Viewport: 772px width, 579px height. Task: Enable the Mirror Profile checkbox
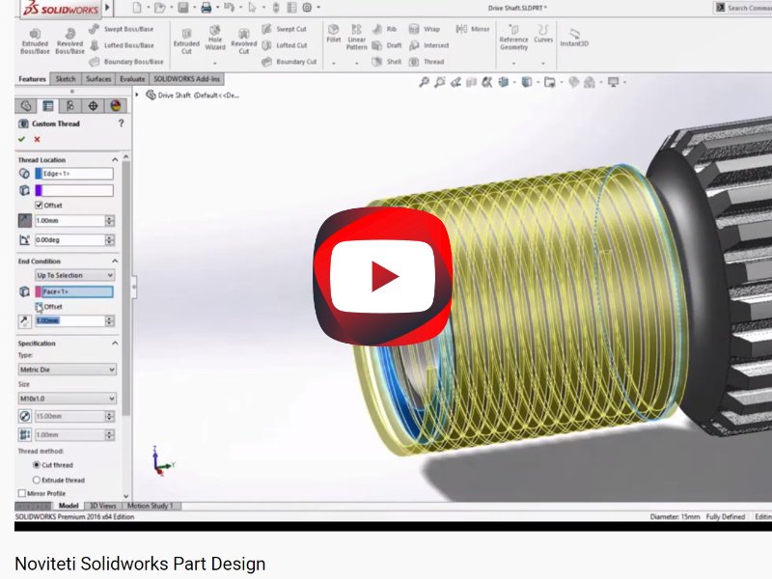click(22, 493)
